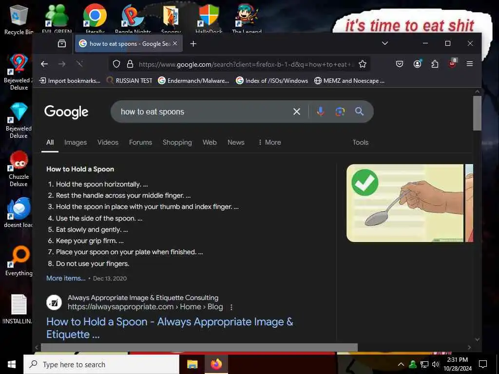This screenshot has height=374, width=499.
Task: Open the !INSTALLIN text file icon
Action: (x=18, y=309)
